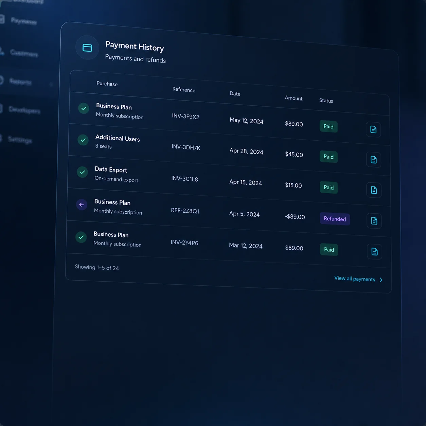Open the invoice document for INV-2Y4P6
426x426 pixels.
(375, 252)
